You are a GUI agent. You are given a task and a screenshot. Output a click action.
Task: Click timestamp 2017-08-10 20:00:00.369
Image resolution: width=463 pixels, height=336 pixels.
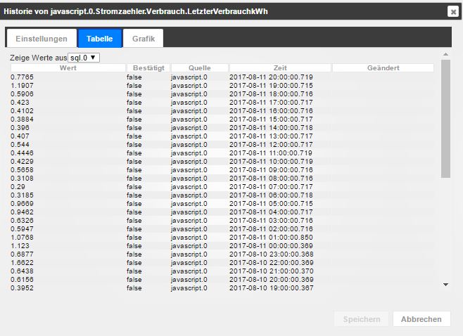tap(272, 279)
